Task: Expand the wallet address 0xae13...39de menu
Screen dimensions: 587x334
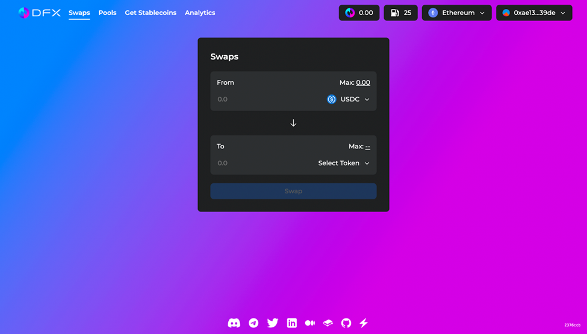Action: click(534, 13)
